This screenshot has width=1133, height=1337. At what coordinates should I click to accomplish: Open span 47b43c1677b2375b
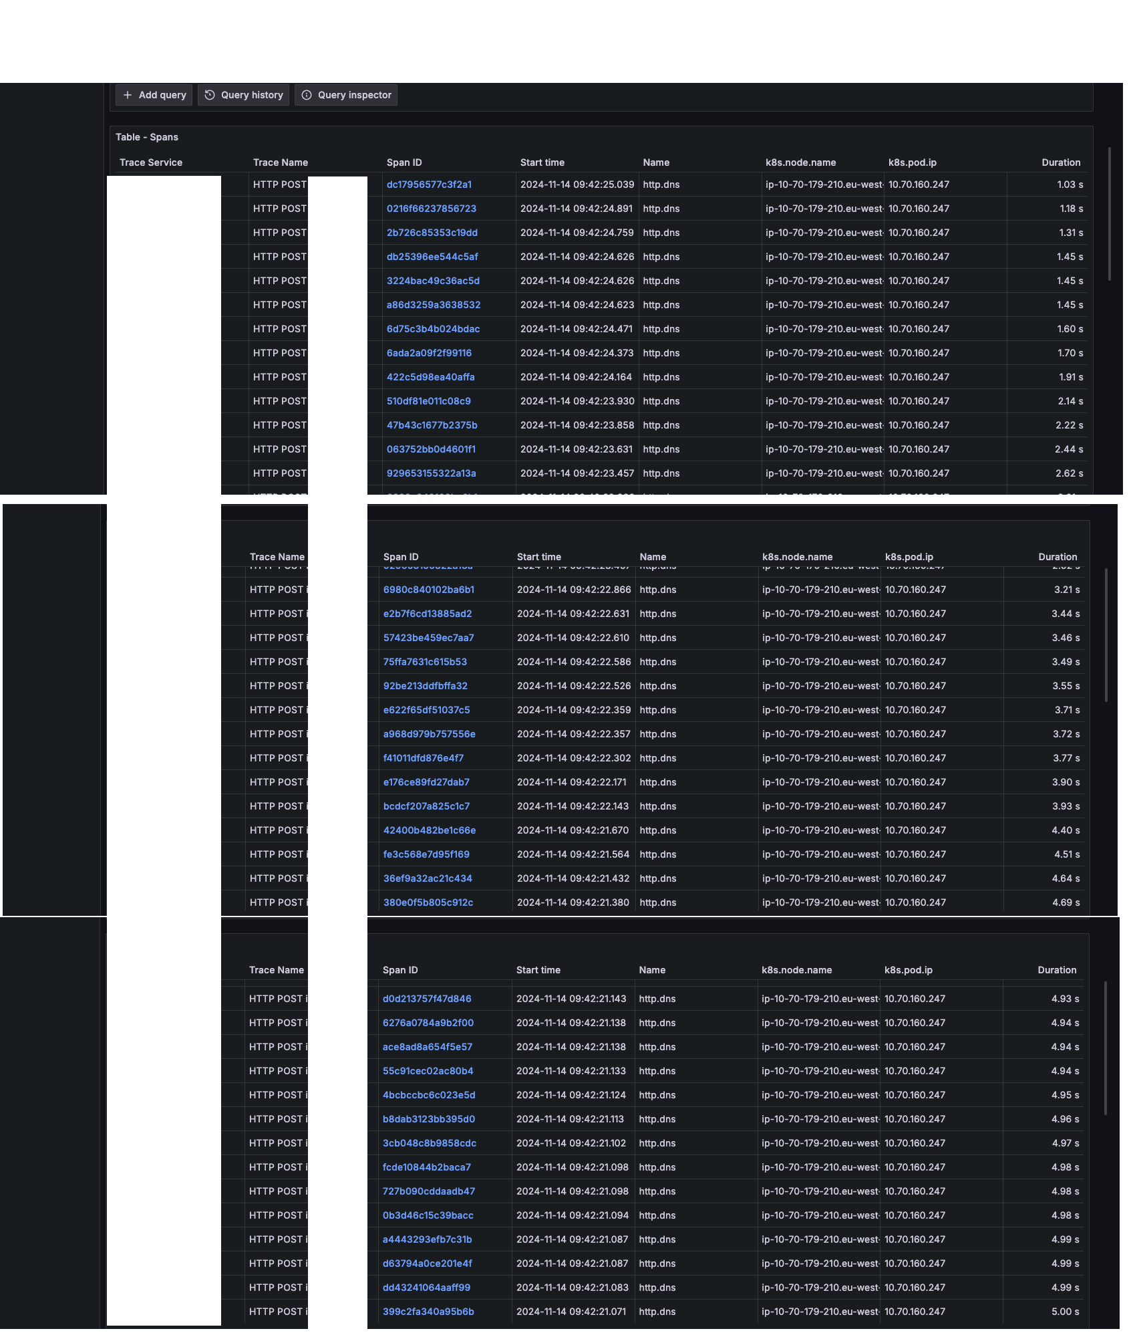point(432,425)
